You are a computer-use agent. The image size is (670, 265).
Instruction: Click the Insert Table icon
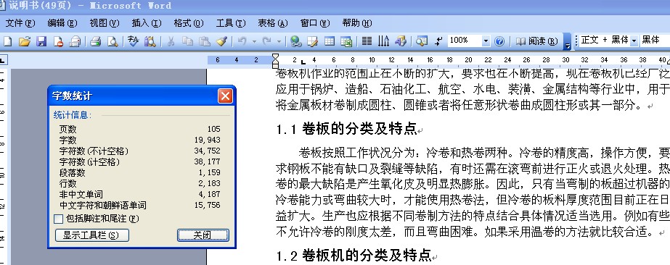pyautogui.click(x=329, y=41)
